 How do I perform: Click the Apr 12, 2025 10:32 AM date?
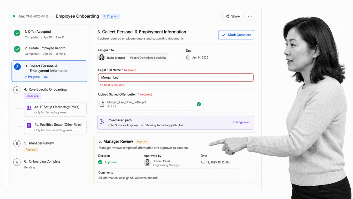coord(215,162)
